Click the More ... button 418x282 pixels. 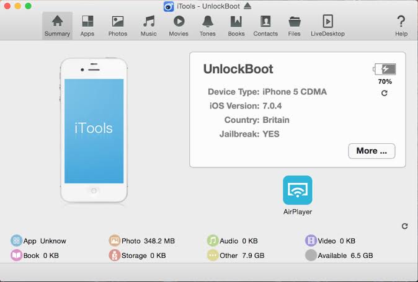(371, 151)
